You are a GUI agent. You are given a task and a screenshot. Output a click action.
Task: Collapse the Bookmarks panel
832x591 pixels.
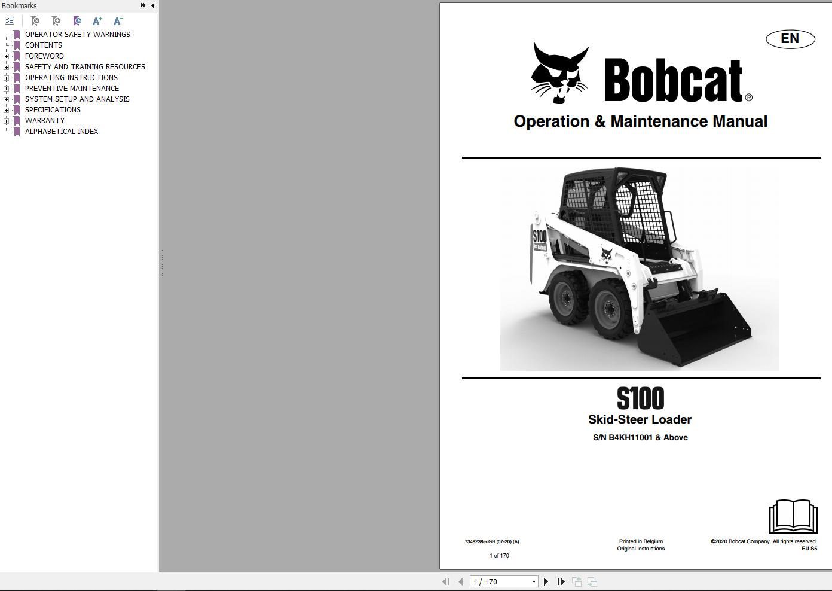[151, 5]
